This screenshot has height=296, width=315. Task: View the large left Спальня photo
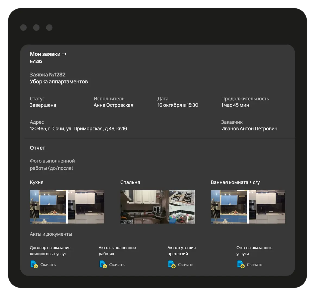[144, 207]
